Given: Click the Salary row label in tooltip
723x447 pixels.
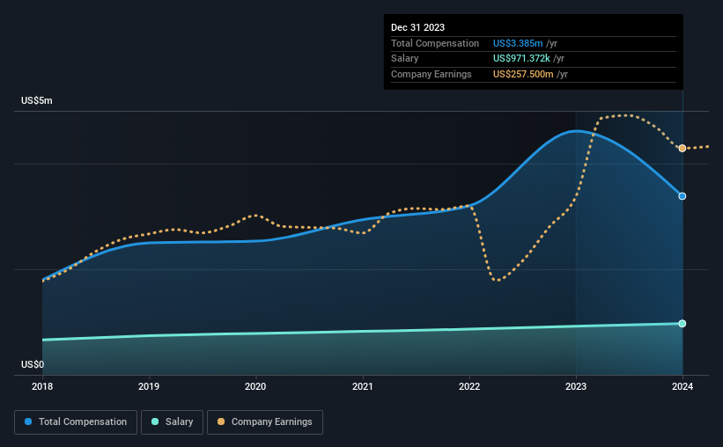Looking at the screenshot, I should (405, 59).
